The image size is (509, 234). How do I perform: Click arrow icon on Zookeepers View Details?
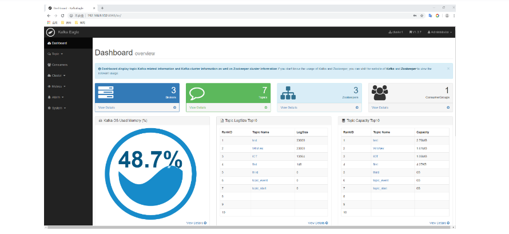357,108
